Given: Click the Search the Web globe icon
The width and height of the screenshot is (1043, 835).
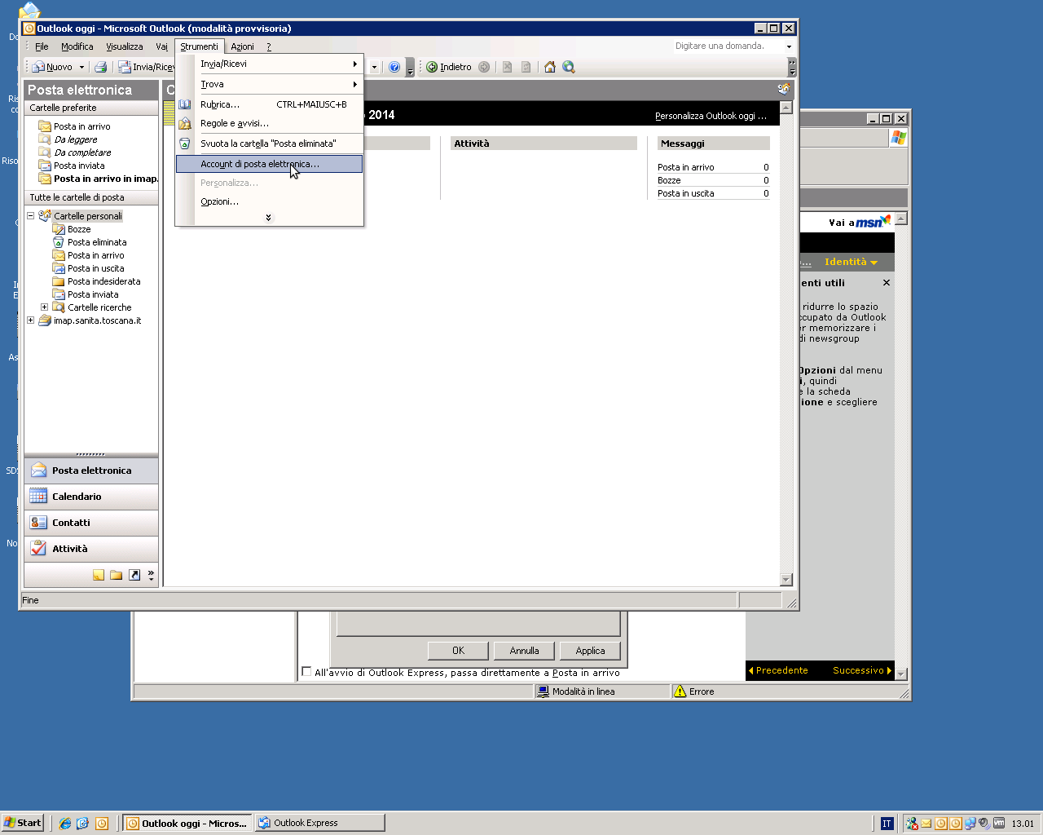Looking at the screenshot, I should [x=569, y=67].
